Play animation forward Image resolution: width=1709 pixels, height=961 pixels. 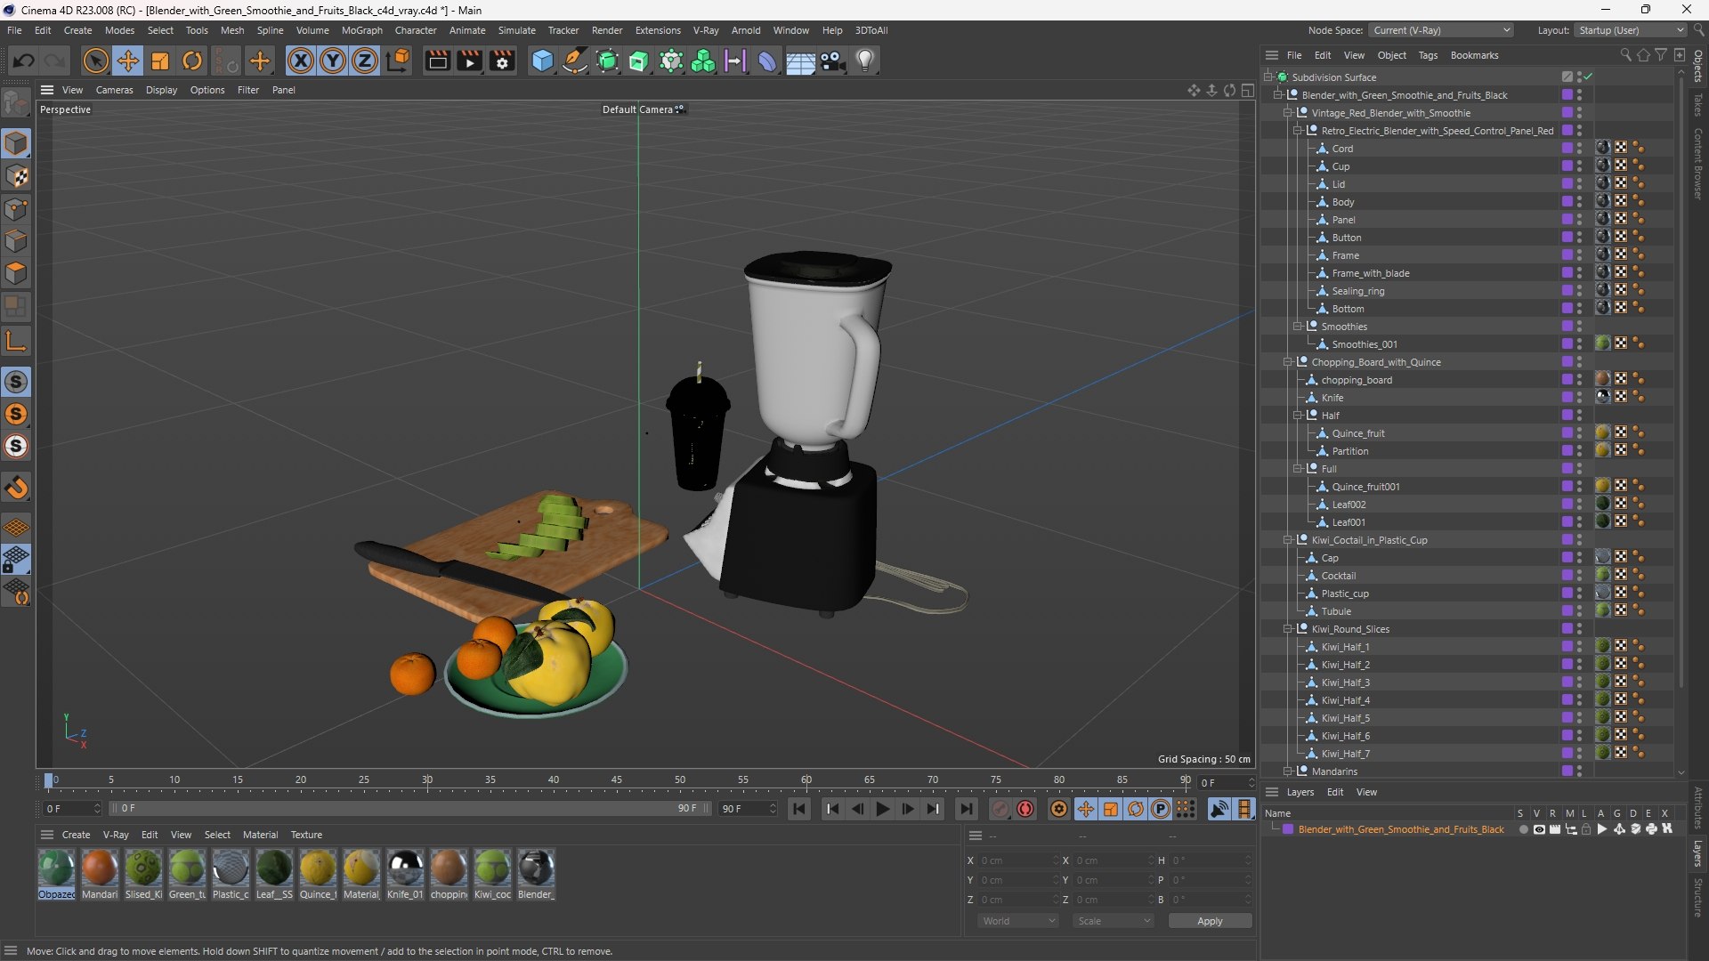click(882, 809)
